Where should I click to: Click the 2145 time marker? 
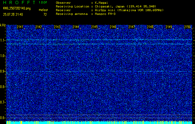94,27
